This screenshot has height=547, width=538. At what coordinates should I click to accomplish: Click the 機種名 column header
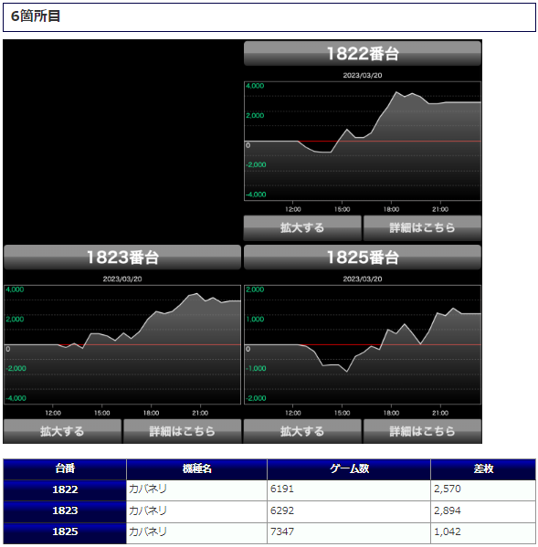point(196,468)
